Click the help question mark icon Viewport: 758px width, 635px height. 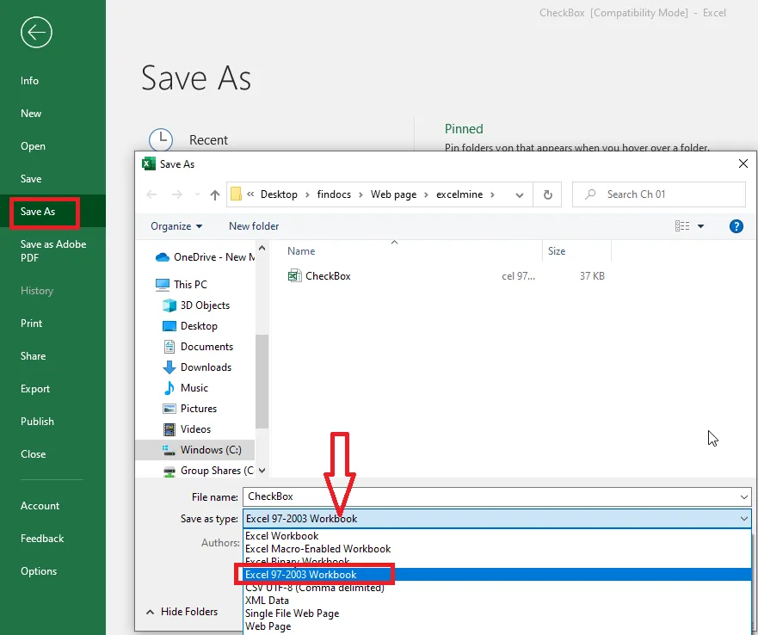coord(736,225)
